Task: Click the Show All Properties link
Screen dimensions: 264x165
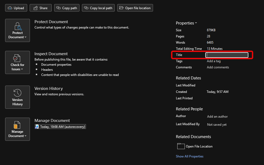Action: click(190, 156)
